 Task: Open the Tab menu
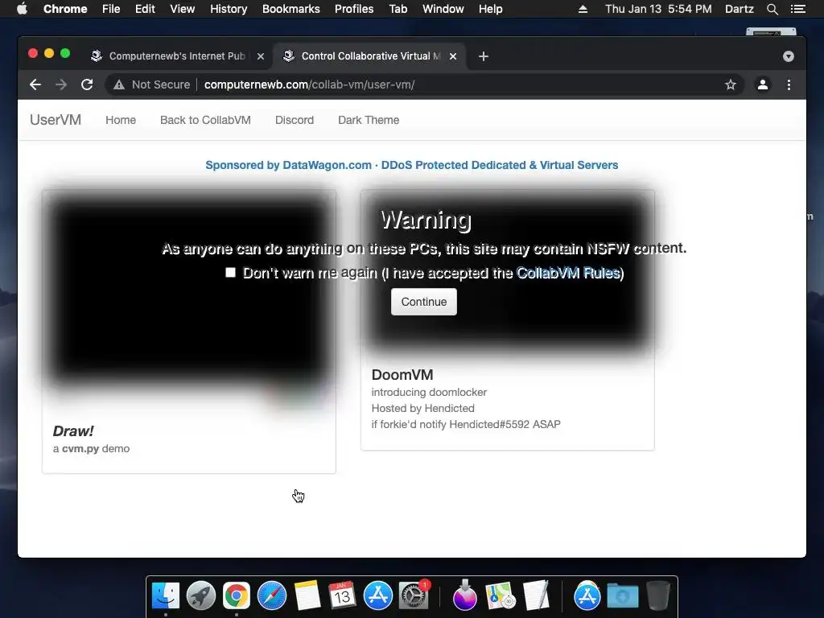398,9
